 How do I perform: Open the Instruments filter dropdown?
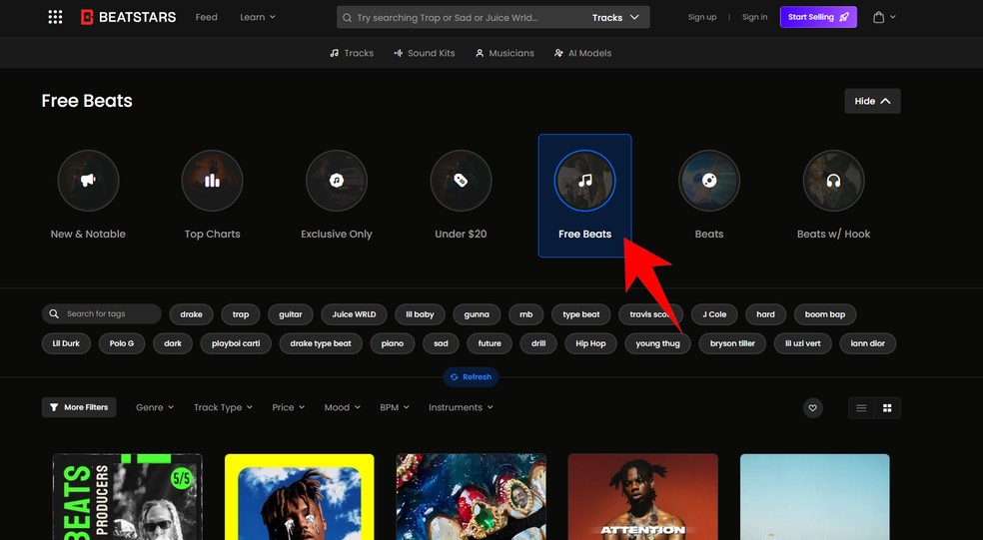click(x=461, y=407)
